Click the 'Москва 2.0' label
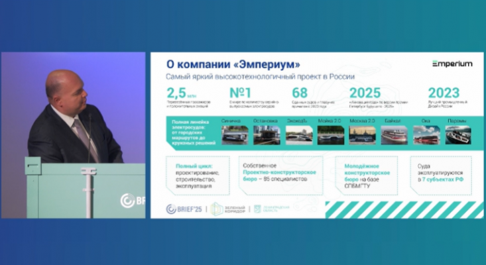Screen dimensions: 486x265 [362, 121]
